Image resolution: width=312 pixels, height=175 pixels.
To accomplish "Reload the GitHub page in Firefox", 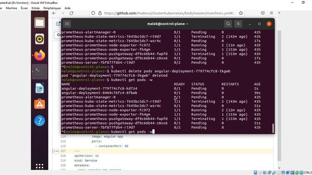I will click(72, 13).
